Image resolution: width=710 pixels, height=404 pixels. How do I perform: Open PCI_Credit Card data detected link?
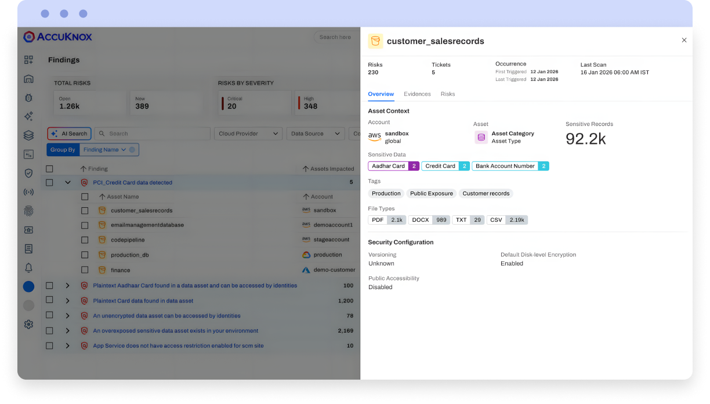(x=132, y=182)
